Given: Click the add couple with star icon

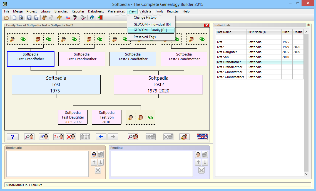Looking at the screenshot, I should click(x=184, y=137).
